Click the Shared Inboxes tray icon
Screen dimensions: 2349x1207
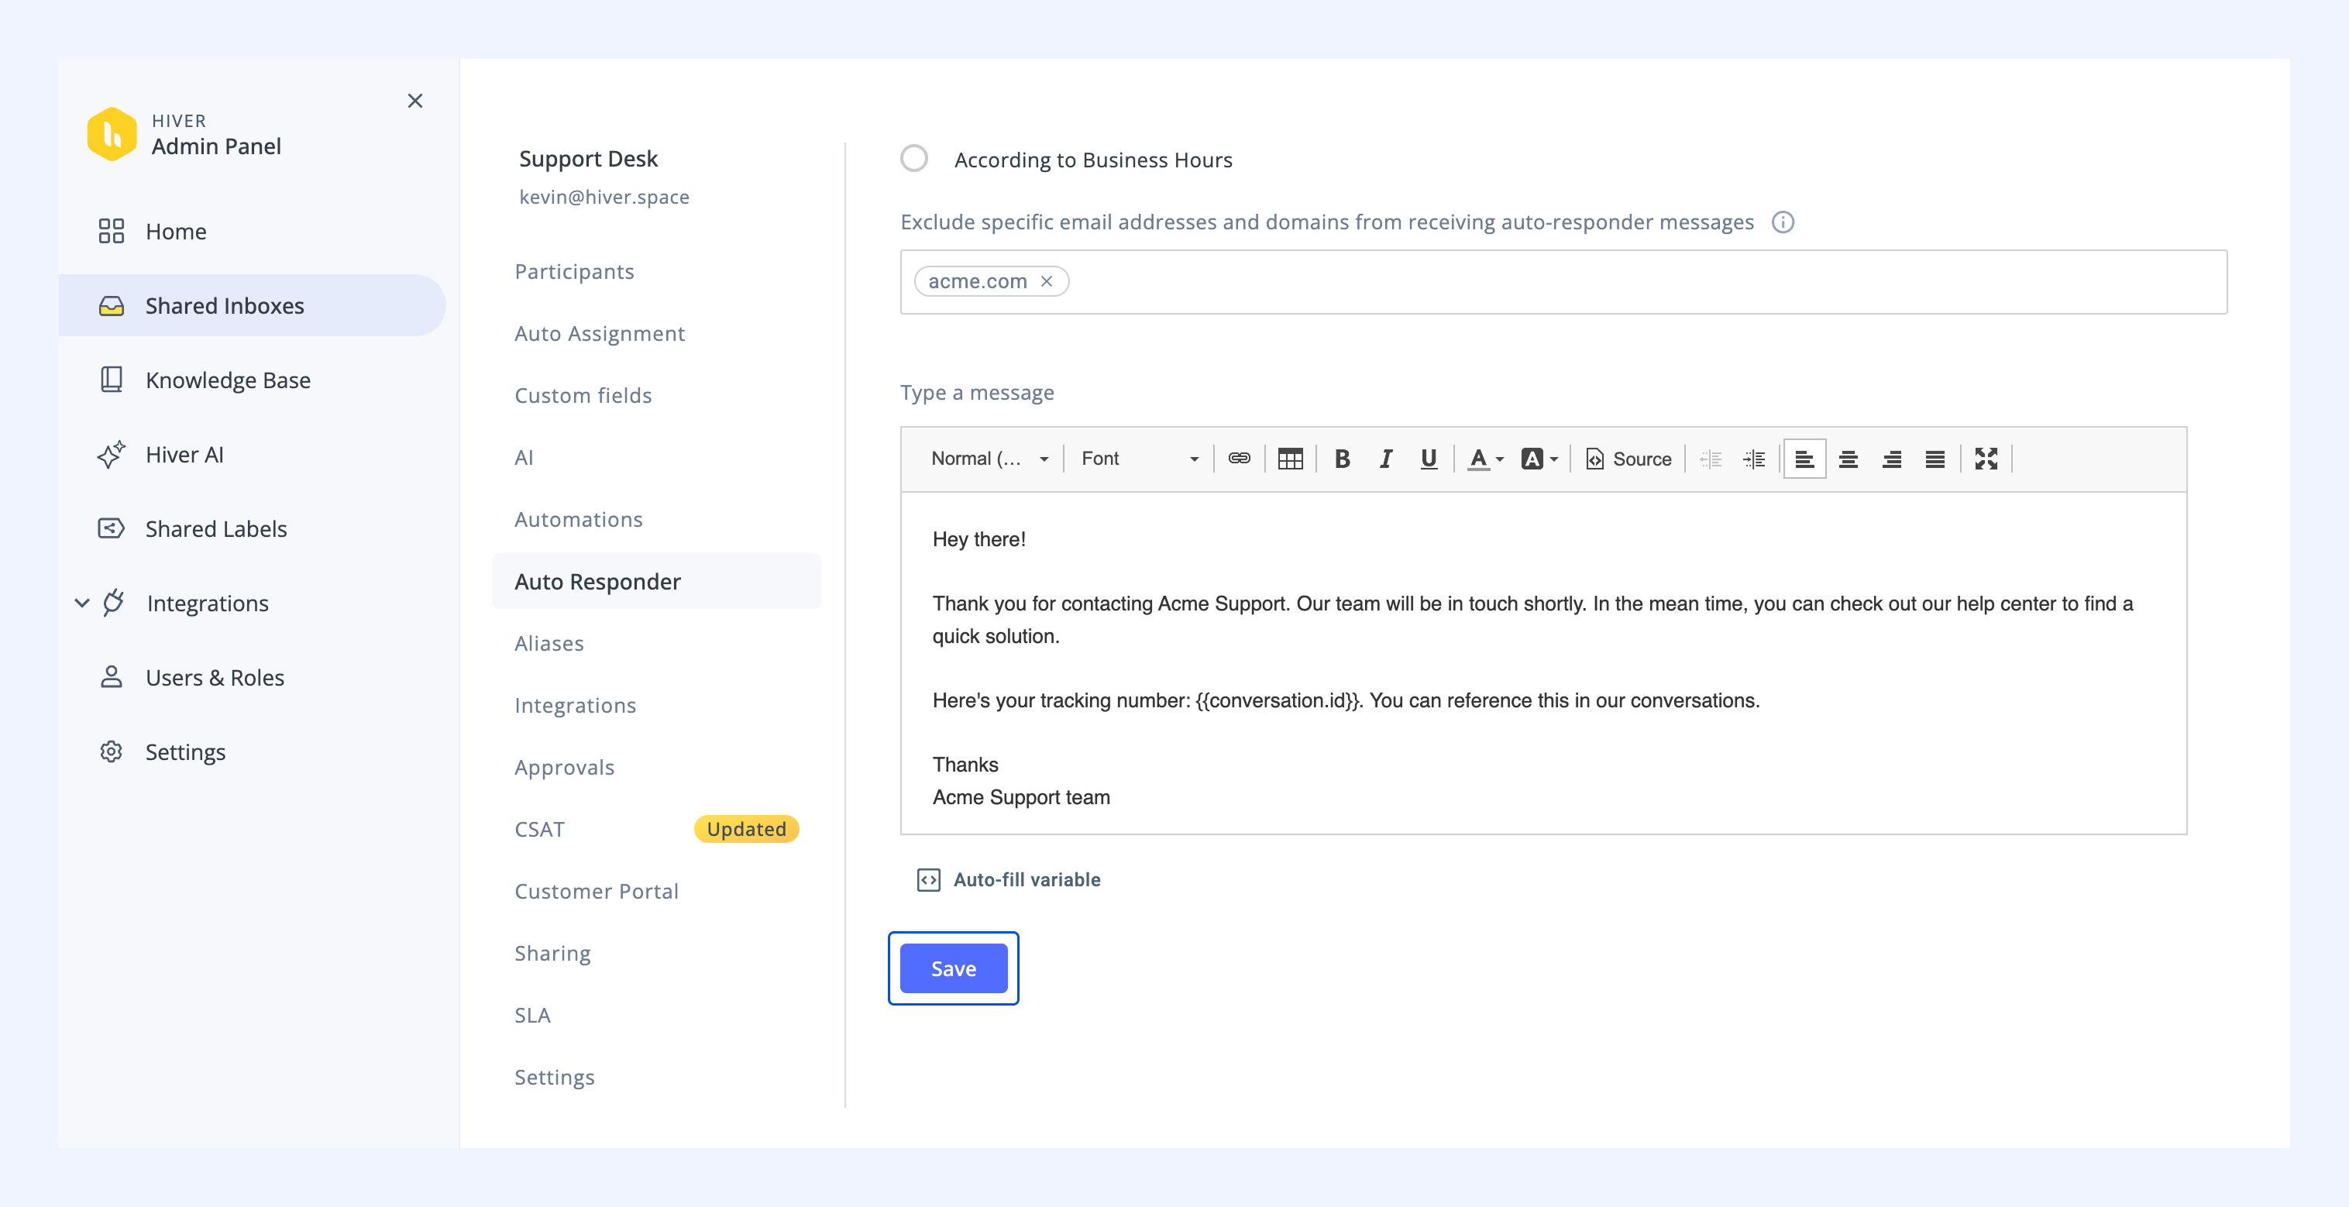[x=112, y=305]
